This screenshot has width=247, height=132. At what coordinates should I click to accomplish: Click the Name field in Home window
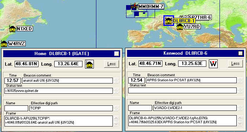(x=16, y=108)
